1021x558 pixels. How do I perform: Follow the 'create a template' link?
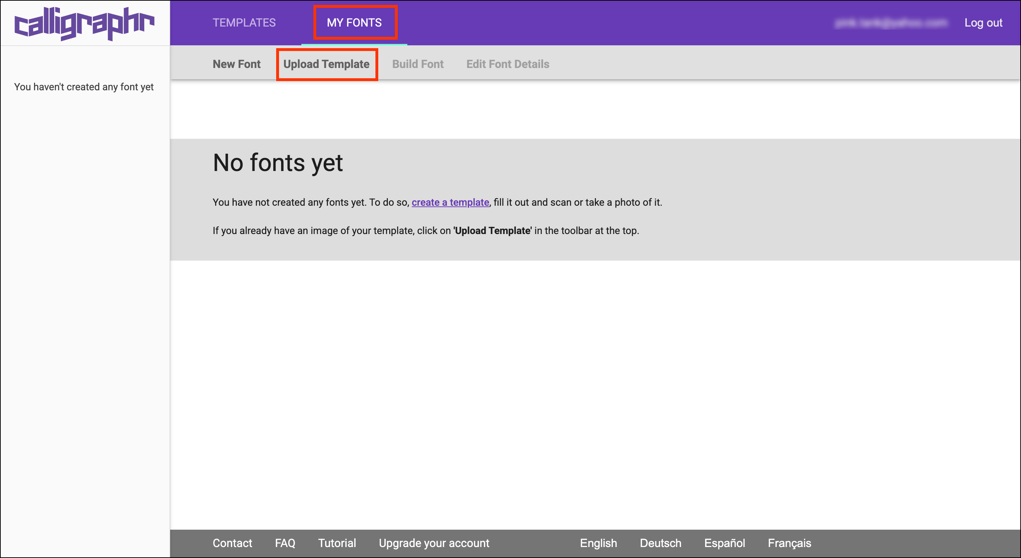pos(450,202)
